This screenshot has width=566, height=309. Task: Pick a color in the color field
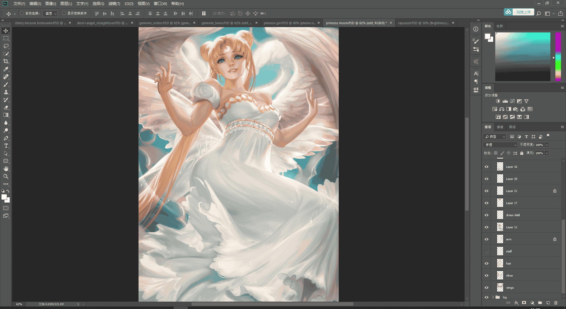click(x=523, y=57)
